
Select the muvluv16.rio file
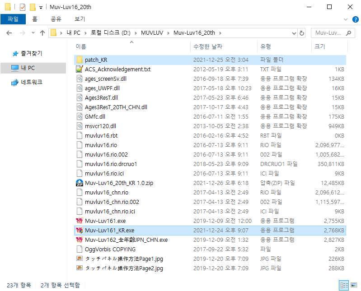click(x=210, y=145)
